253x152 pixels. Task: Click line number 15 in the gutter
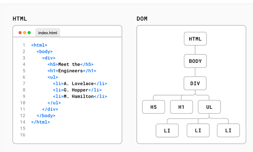pos(23,128)
